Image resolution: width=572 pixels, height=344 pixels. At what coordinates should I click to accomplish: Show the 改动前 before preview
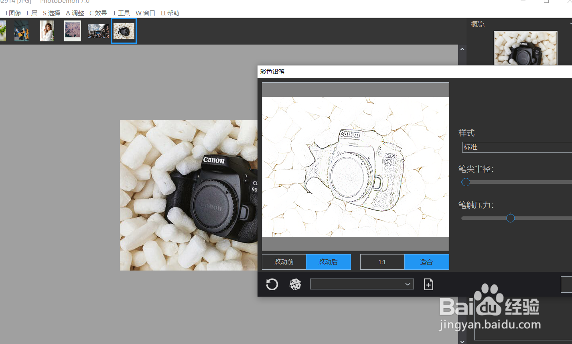[284, 262]
